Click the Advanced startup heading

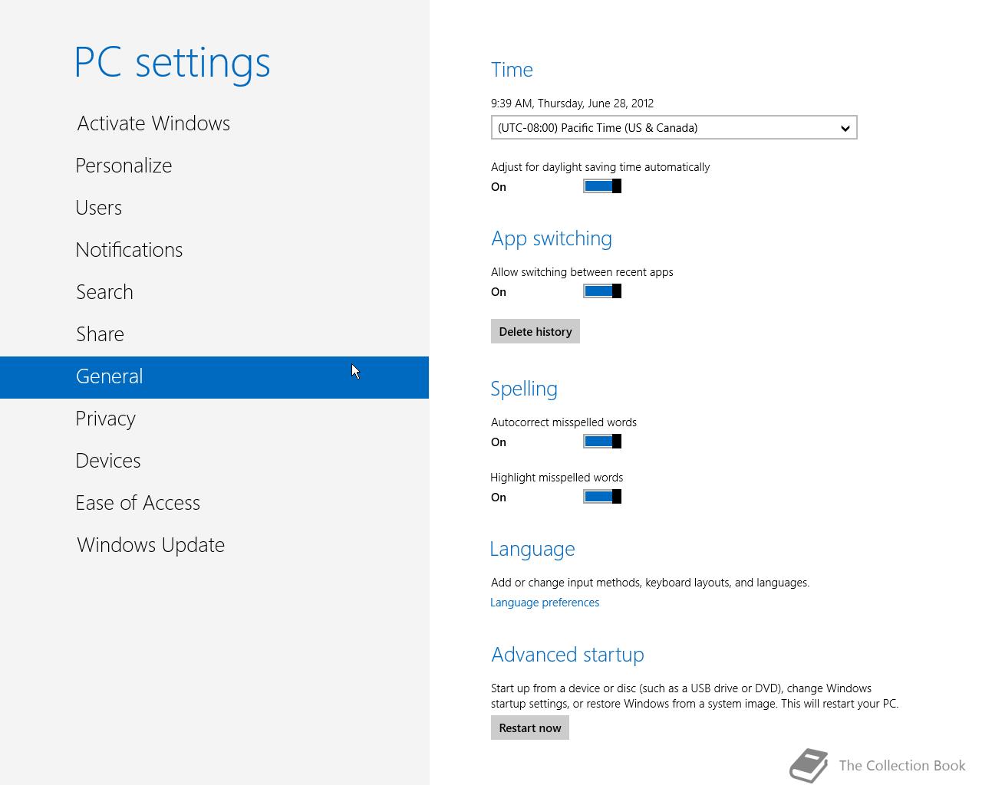tap(568, 655)
